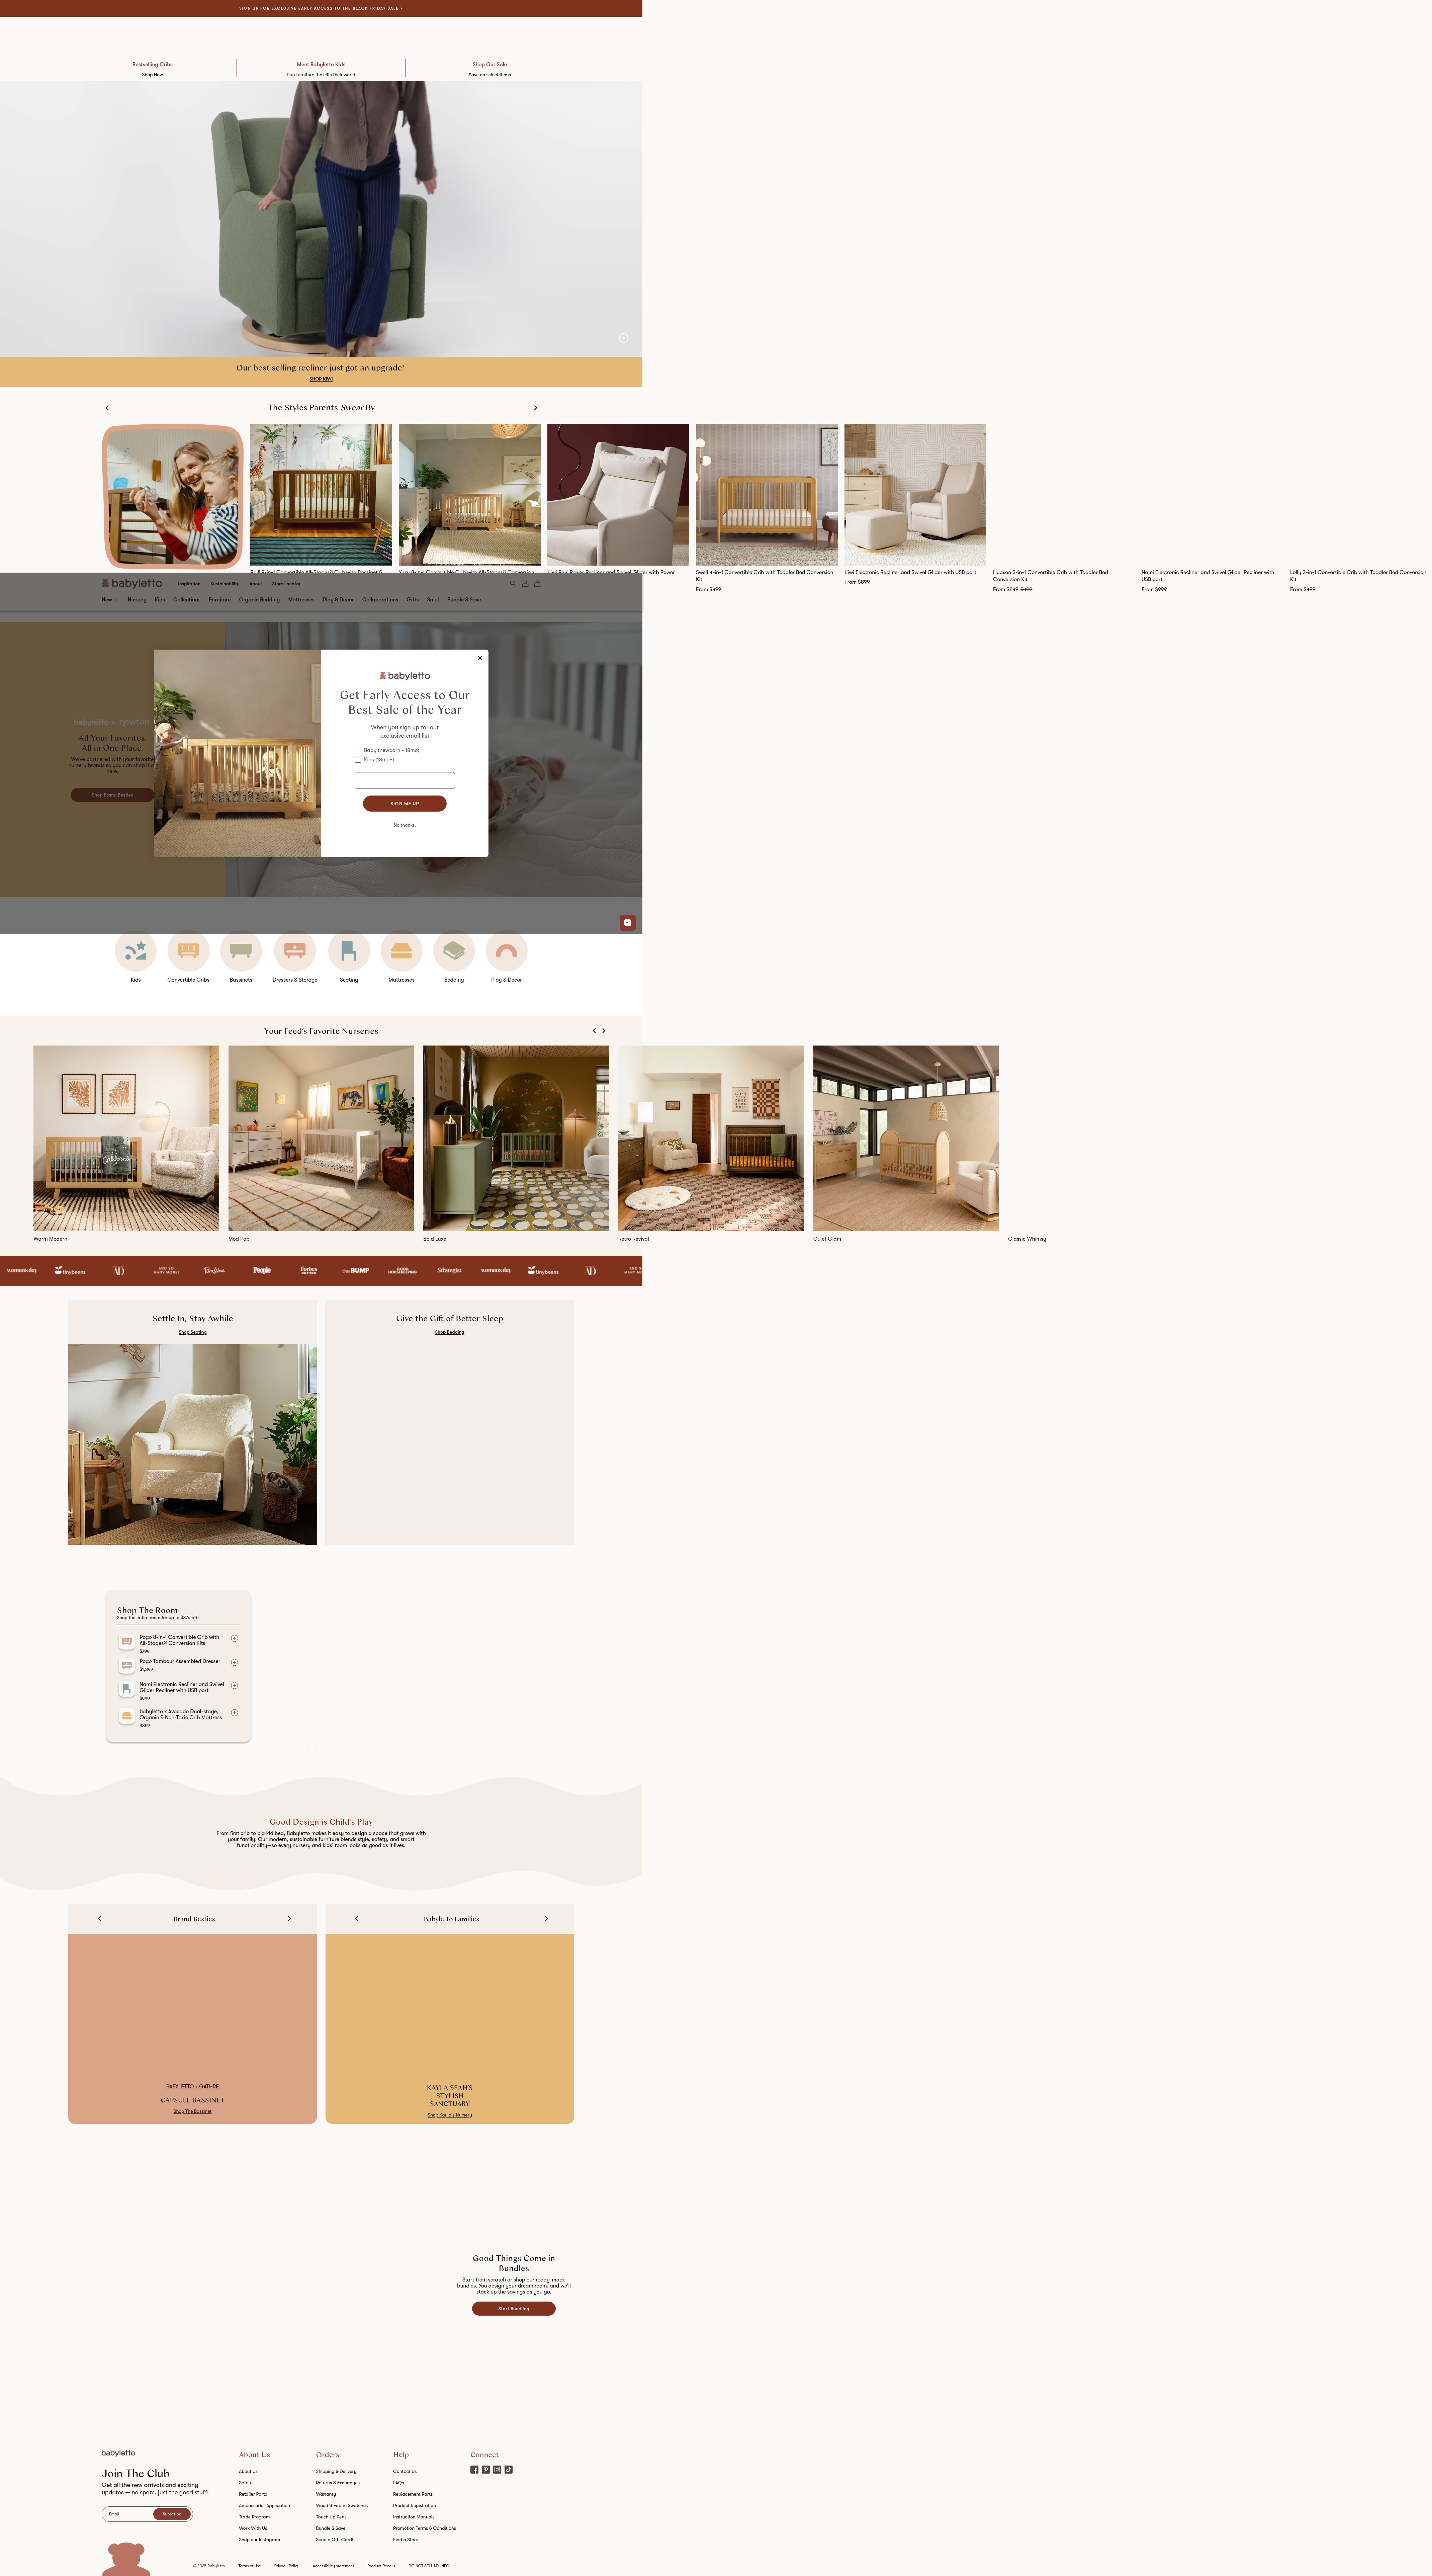This screenshot has width=1432, height=2576.
Task: Click the SHOP KIWI link
Action: [x=321, y=379]
